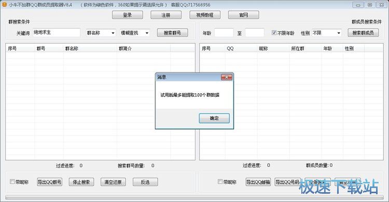Viewport: 389px width, 202px height.
Task: Open the 官网 official website button
Action: (244, 15)
